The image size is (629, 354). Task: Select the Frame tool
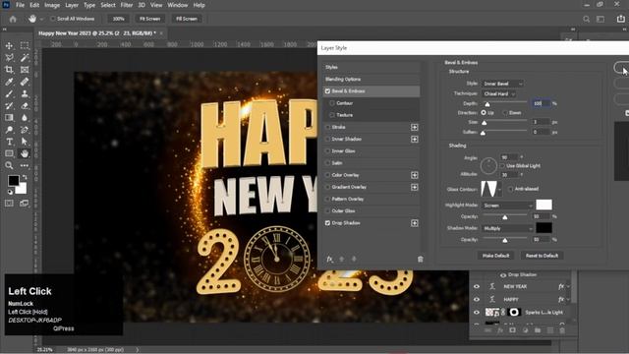[x=25, y=70]
